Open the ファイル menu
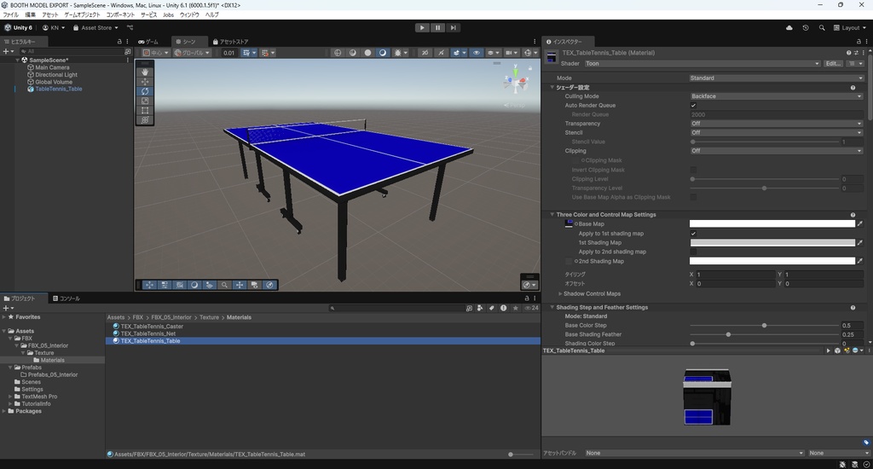 point(10,14)
